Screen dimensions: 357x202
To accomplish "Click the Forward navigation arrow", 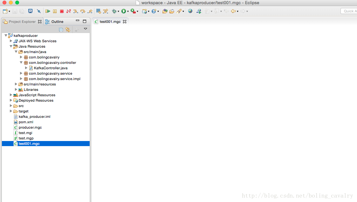I will point(243,11).
